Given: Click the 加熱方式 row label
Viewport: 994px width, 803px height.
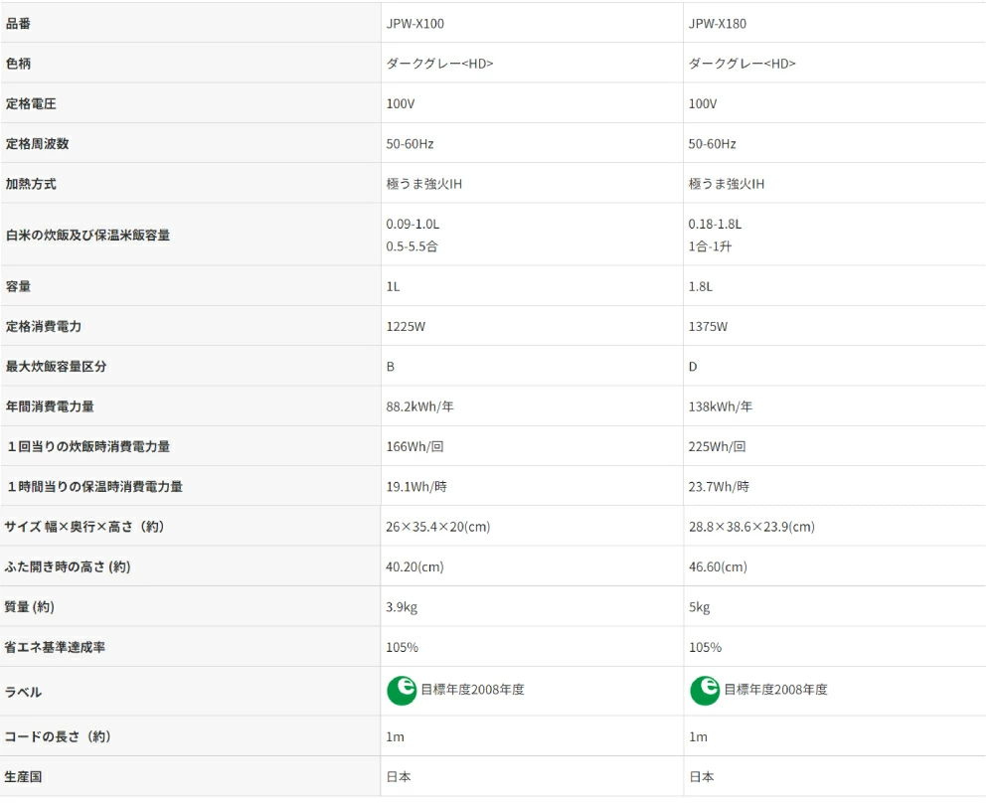Looking at the screenshot, I should click(x=31, y=184).
